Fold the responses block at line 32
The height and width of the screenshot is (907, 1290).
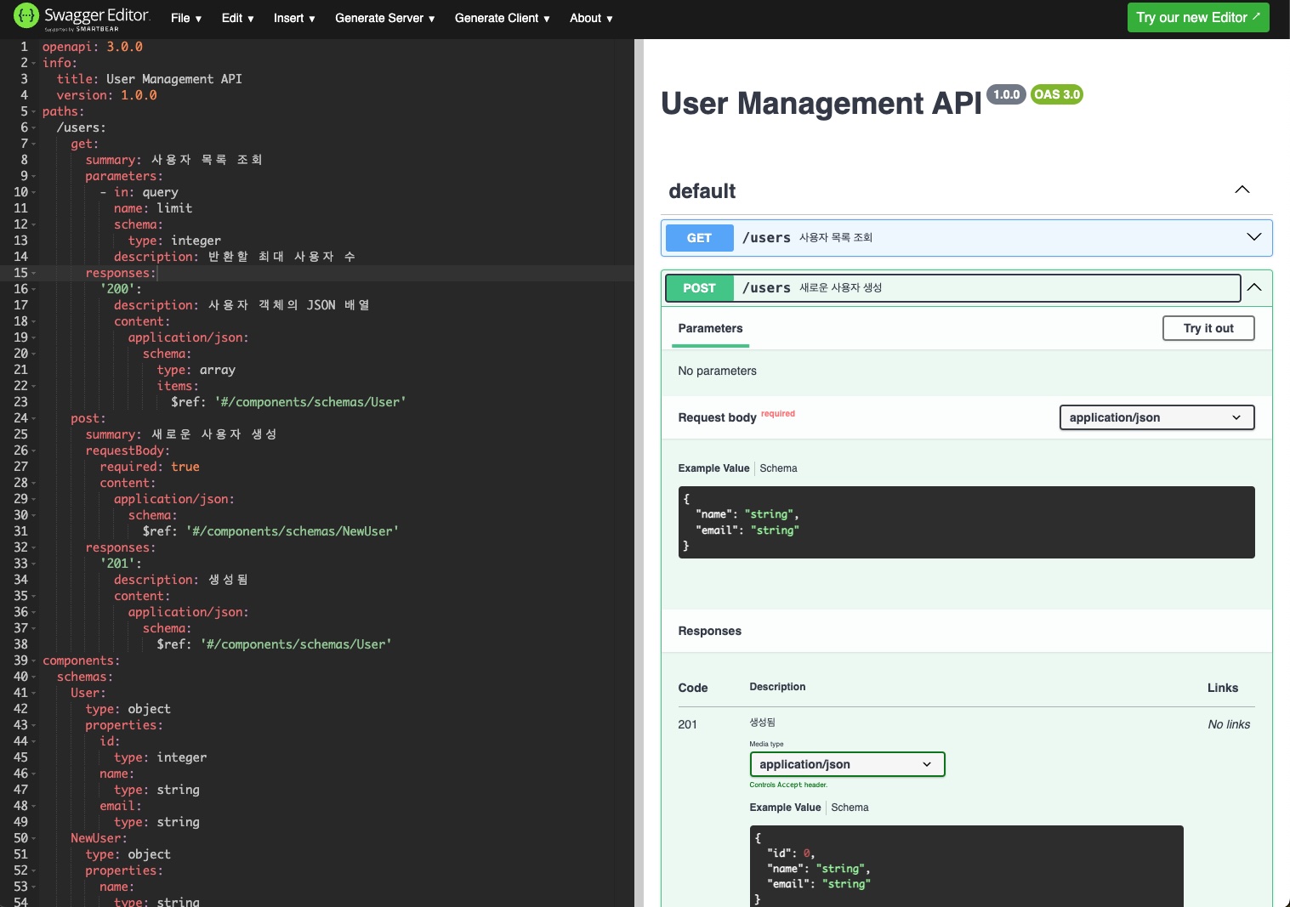[33, 547]
